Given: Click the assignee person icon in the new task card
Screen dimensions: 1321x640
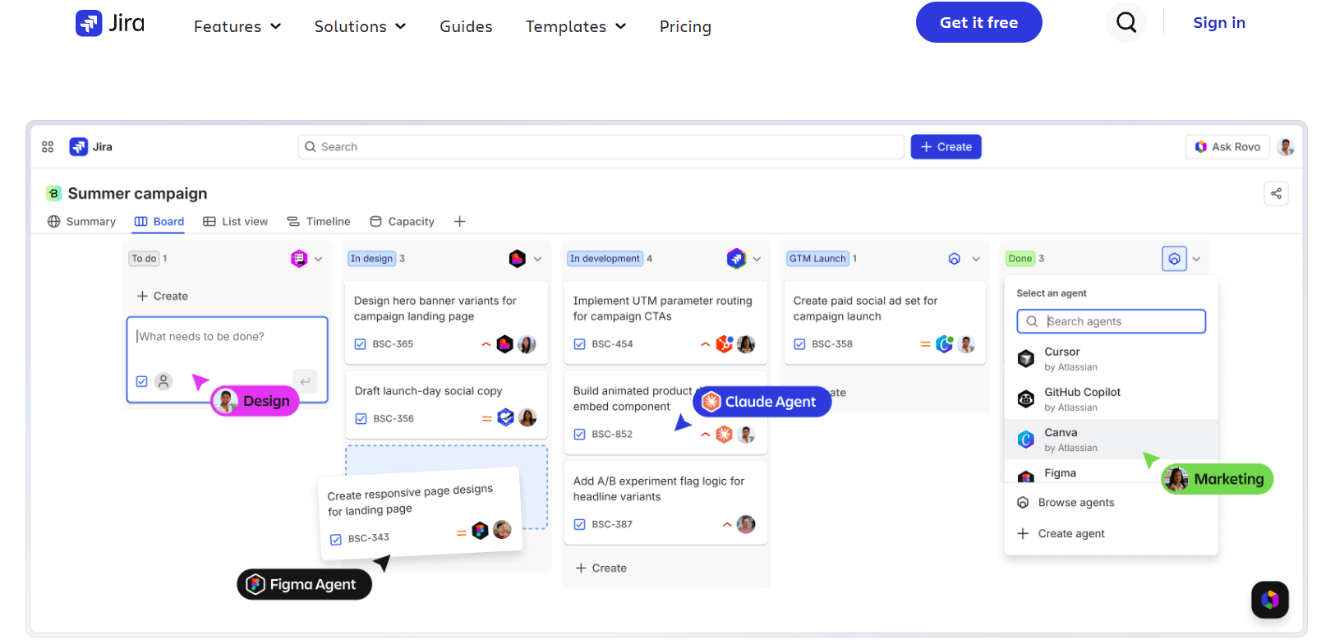Looking at the screenshot, I should 164,381.
